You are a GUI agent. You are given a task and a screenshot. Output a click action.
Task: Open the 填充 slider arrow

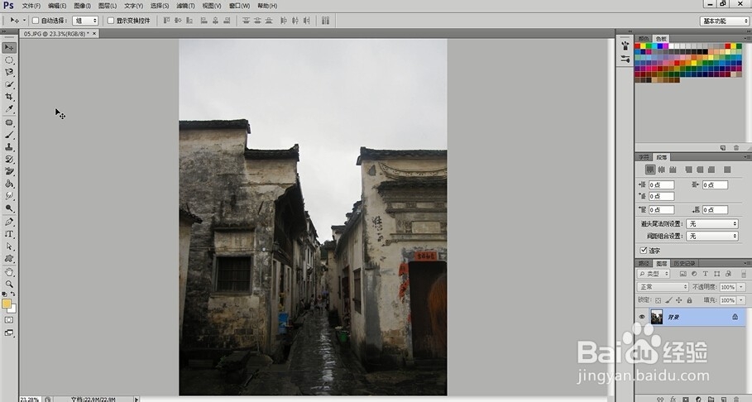(x=741, y=300)
